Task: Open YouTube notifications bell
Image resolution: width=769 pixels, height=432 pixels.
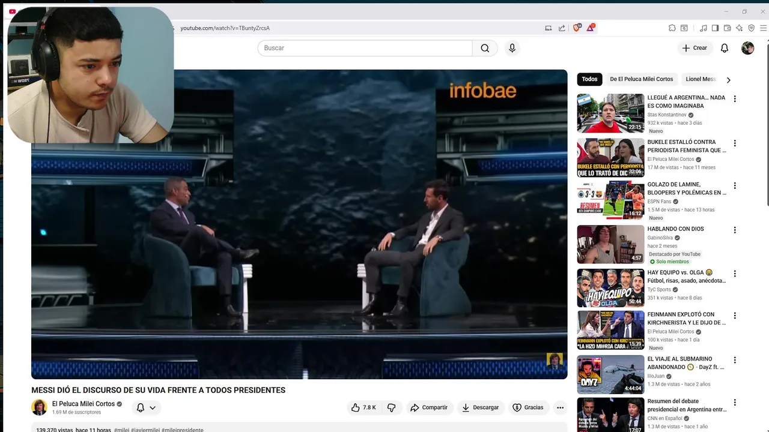Action: point(725,48)
